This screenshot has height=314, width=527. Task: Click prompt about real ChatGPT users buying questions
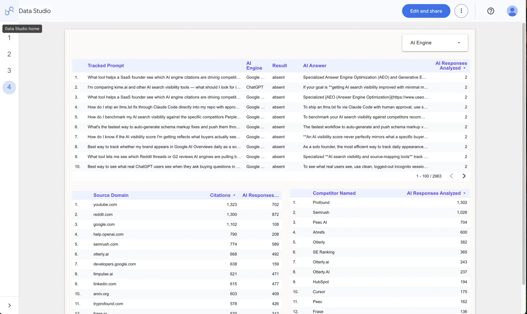[164, 166]
